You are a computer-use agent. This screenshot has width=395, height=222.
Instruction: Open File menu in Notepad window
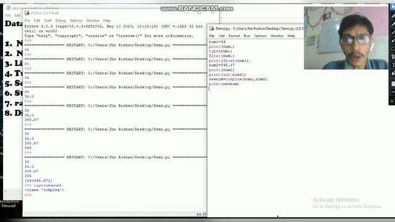[8, 15]
